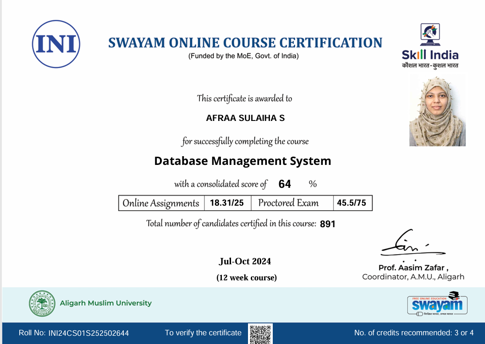Click the session date "Jul-Oct 2024"
Viewport: 485px width, 344px height.
245,262
